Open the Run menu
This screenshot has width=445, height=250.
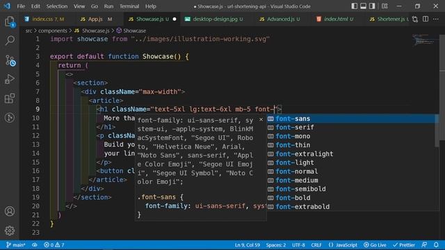pyautogui.click(x=108, y=6)
